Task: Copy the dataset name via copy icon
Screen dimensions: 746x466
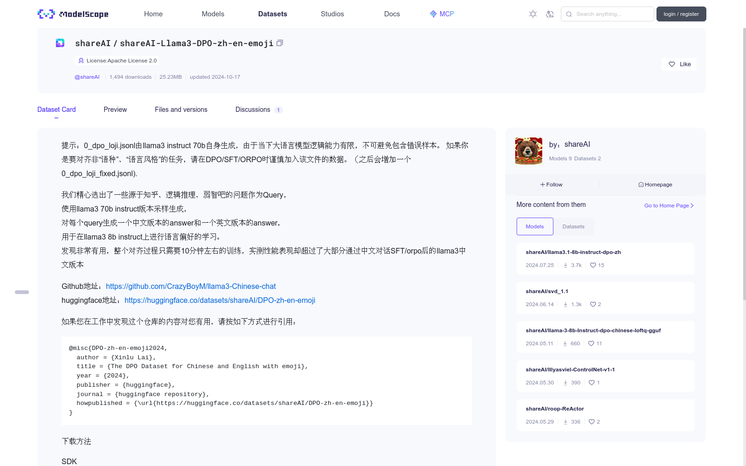Action: (279, 42)
